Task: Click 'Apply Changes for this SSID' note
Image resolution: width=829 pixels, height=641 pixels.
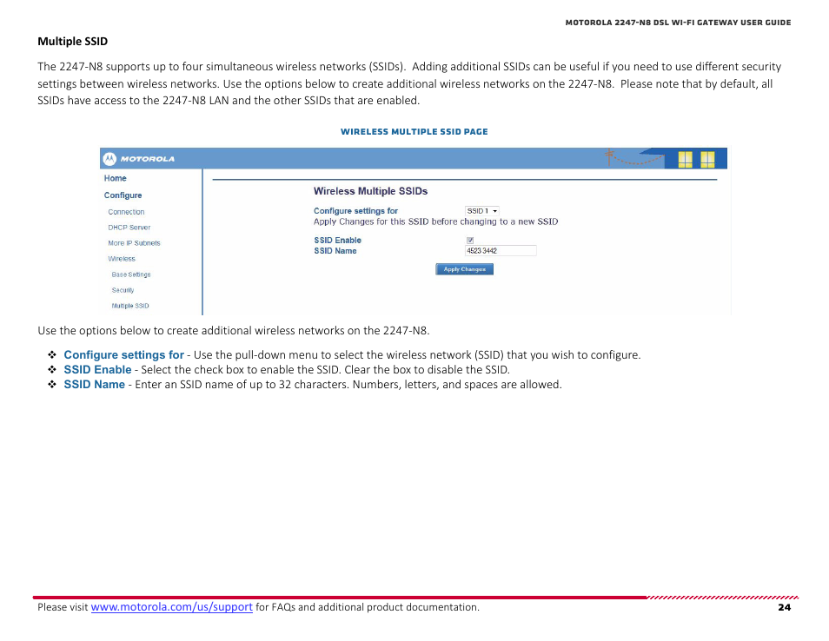Action: coord(435,222)
